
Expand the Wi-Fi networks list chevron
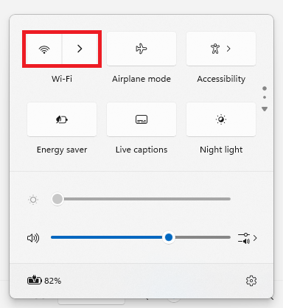pyautogui.click(x=80, y=49)
